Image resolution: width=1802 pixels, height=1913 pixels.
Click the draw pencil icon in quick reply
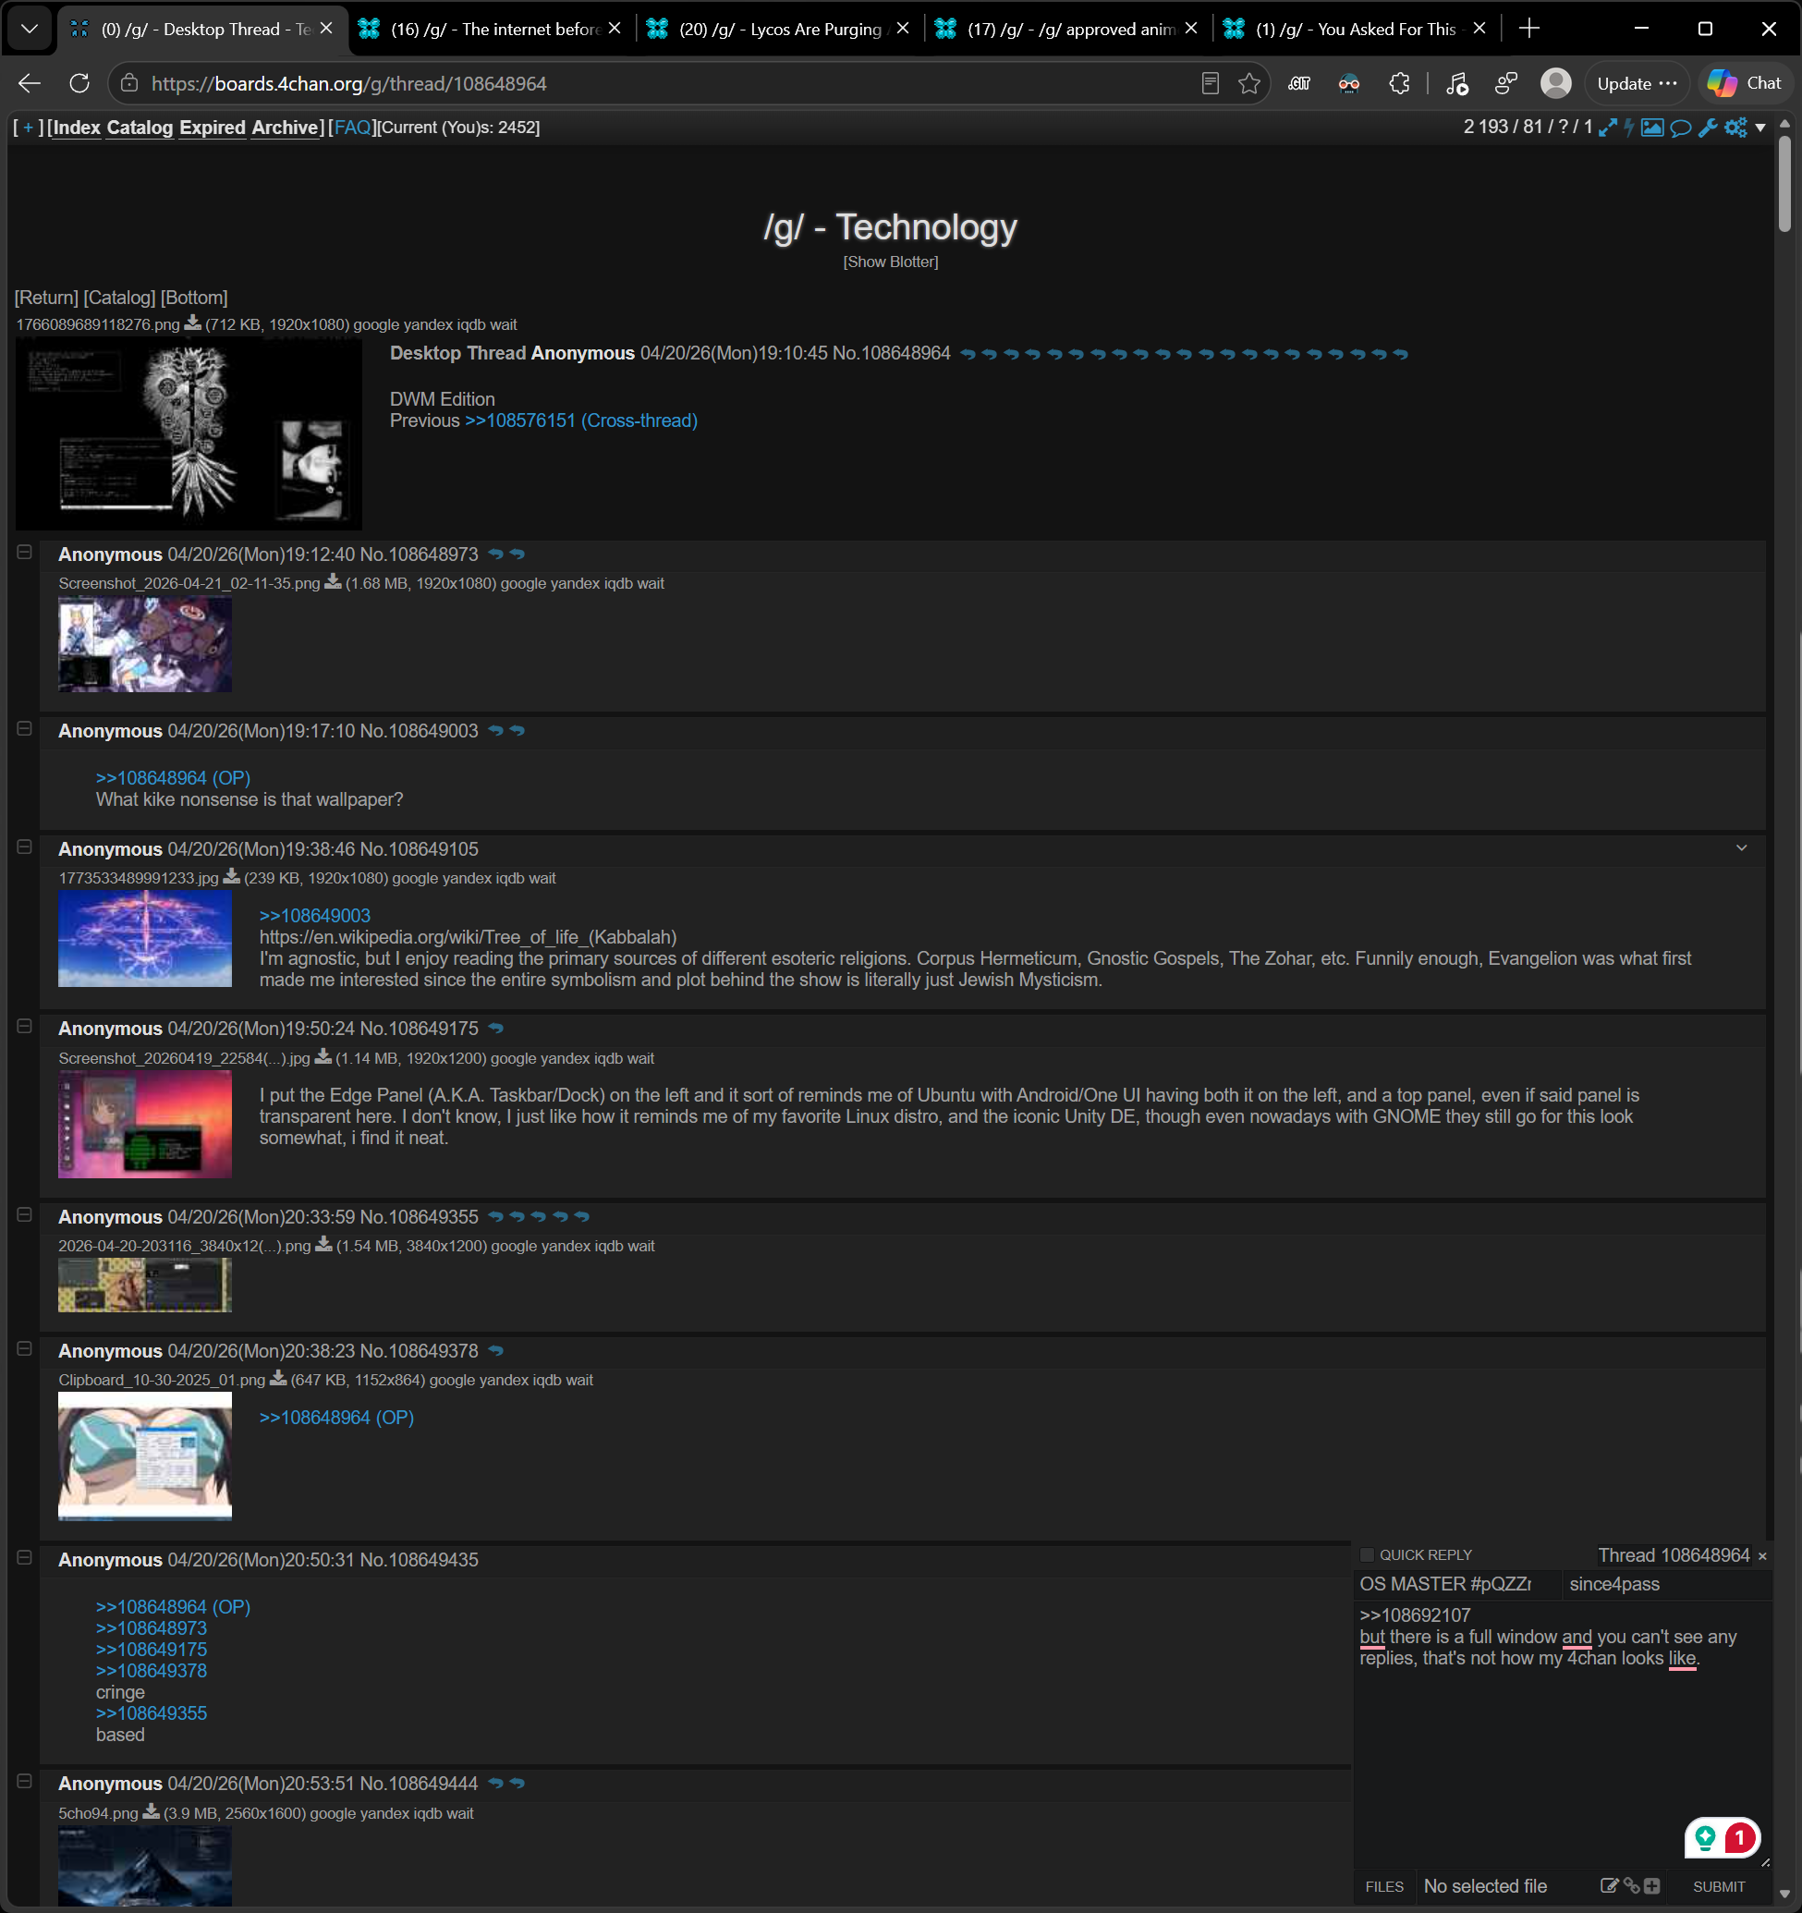click(x=1608, y=1885)
